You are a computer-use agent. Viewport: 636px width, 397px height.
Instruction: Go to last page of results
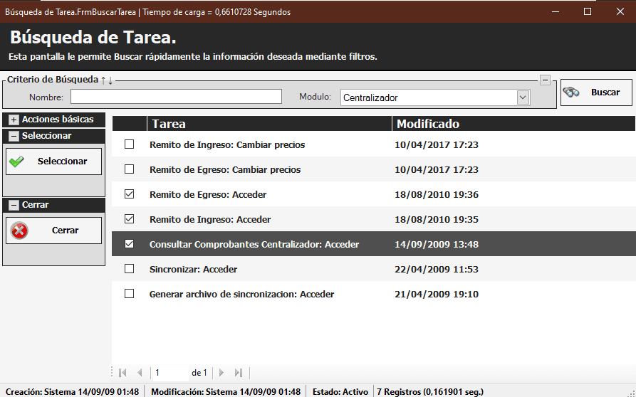pos(239,373)
